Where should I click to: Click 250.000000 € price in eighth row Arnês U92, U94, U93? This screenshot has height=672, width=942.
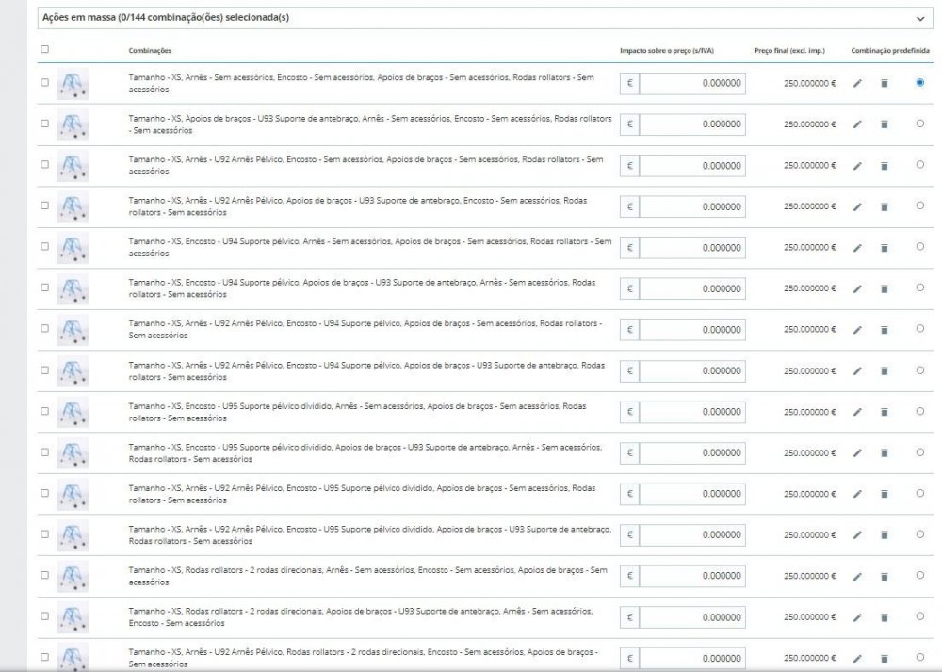[x=809, y=371]
